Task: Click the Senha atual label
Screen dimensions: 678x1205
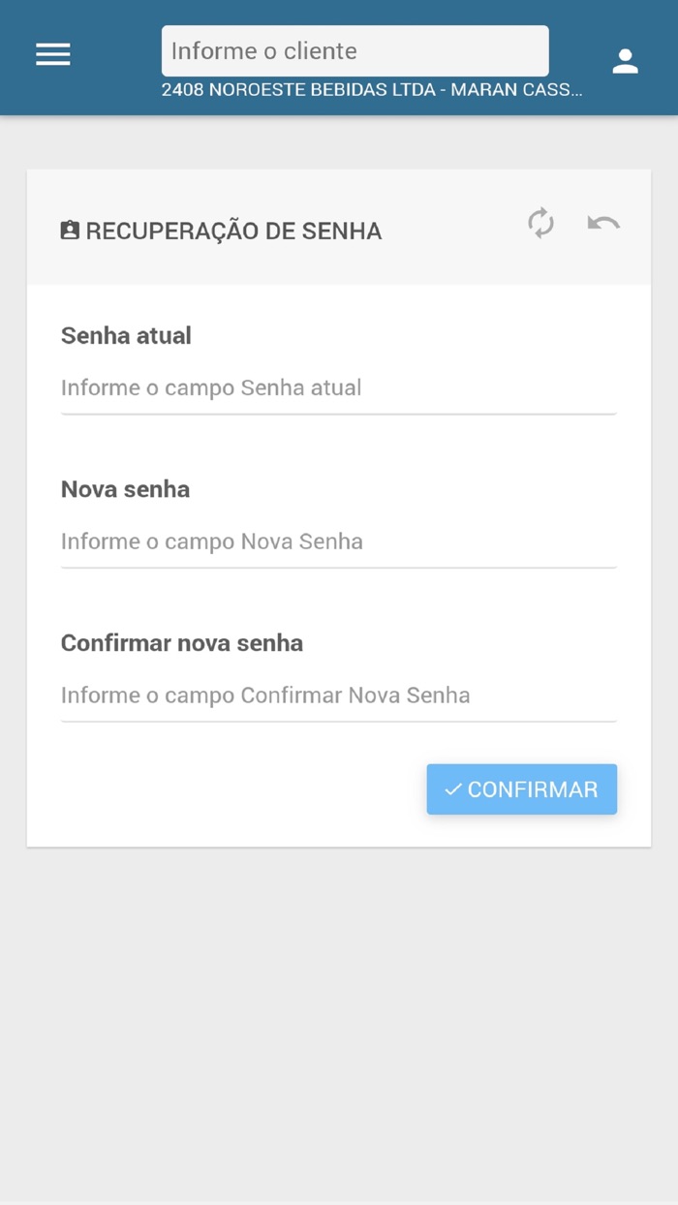Action: 126,335
